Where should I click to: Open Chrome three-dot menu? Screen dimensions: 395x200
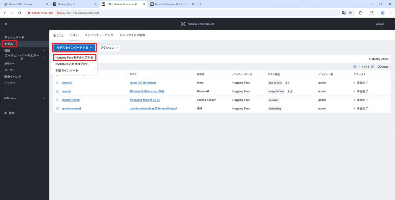pos(390,13)
